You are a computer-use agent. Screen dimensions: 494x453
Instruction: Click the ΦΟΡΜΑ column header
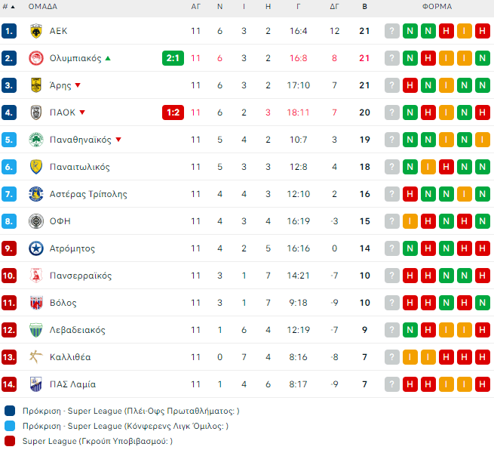437,6
